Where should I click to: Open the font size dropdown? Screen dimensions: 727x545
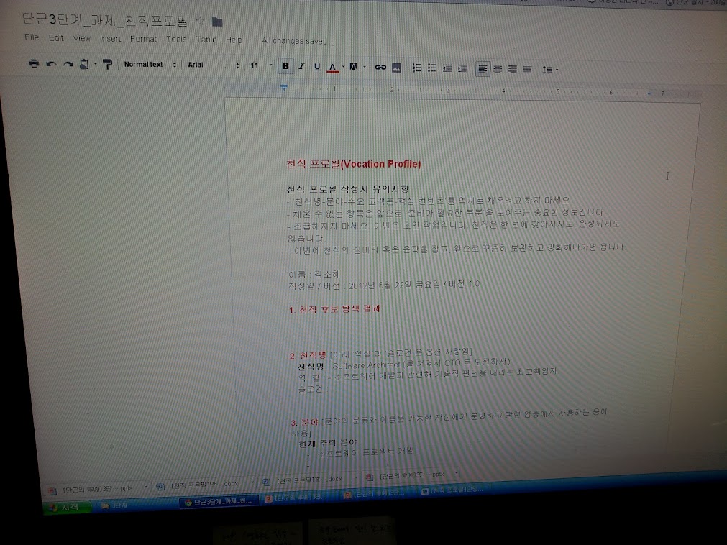click(259, 65)
